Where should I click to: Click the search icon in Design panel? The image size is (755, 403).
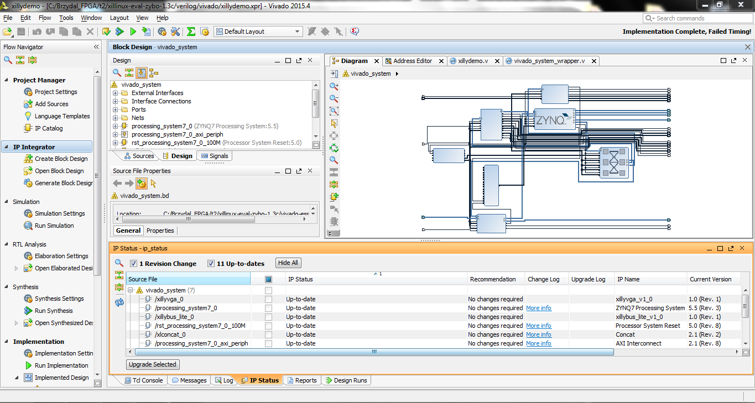[x=117, y=72]
